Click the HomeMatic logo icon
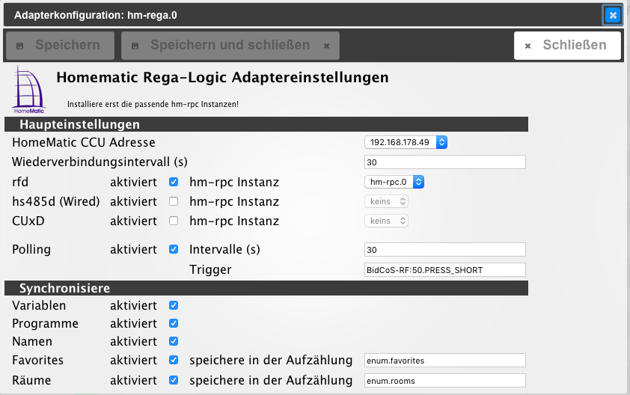 tap(29, 89)
